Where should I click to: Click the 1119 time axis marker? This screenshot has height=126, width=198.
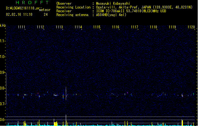172,27
